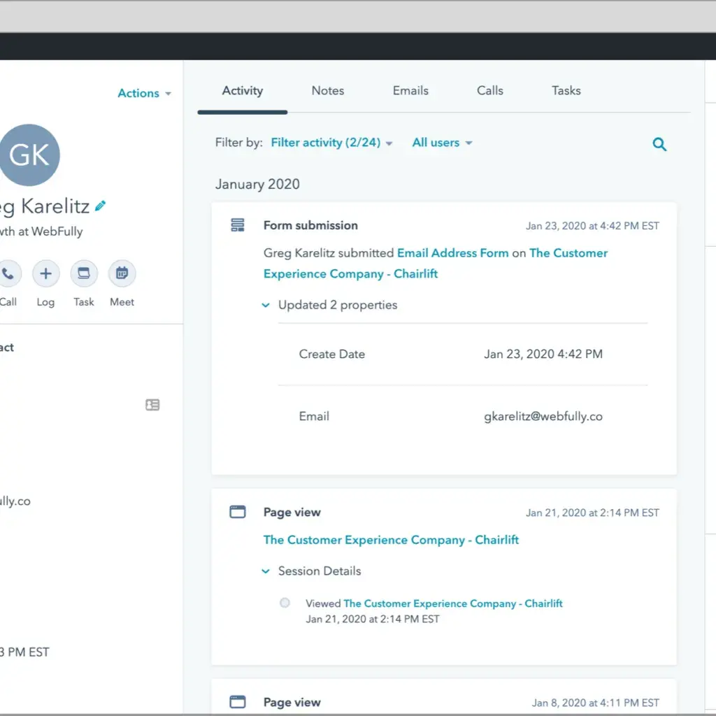Click the Jan 8 Page view window icon
The width and height of the screenshot is (716, 716).
[x=238, y=702]
